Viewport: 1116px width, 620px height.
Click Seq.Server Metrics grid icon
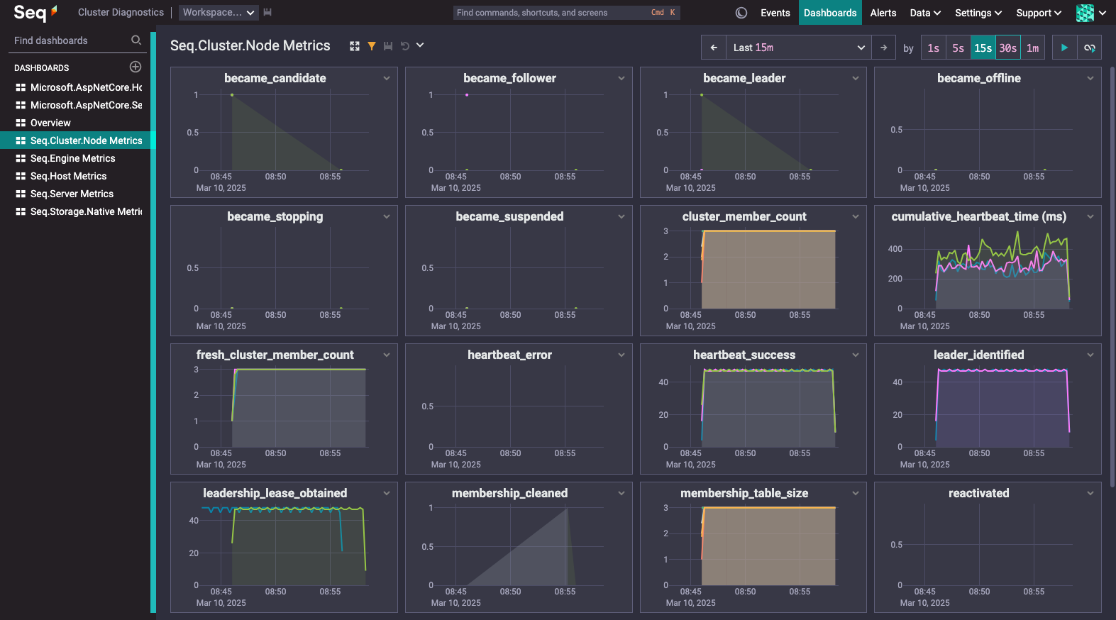tap(21, 194)
